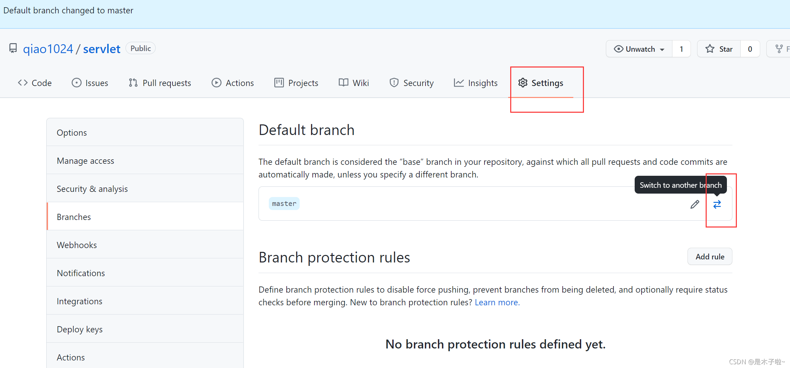Click the pencil icon to rename the master branch
The height and width of the screenshot is (368, 790).
coord(695,204)
